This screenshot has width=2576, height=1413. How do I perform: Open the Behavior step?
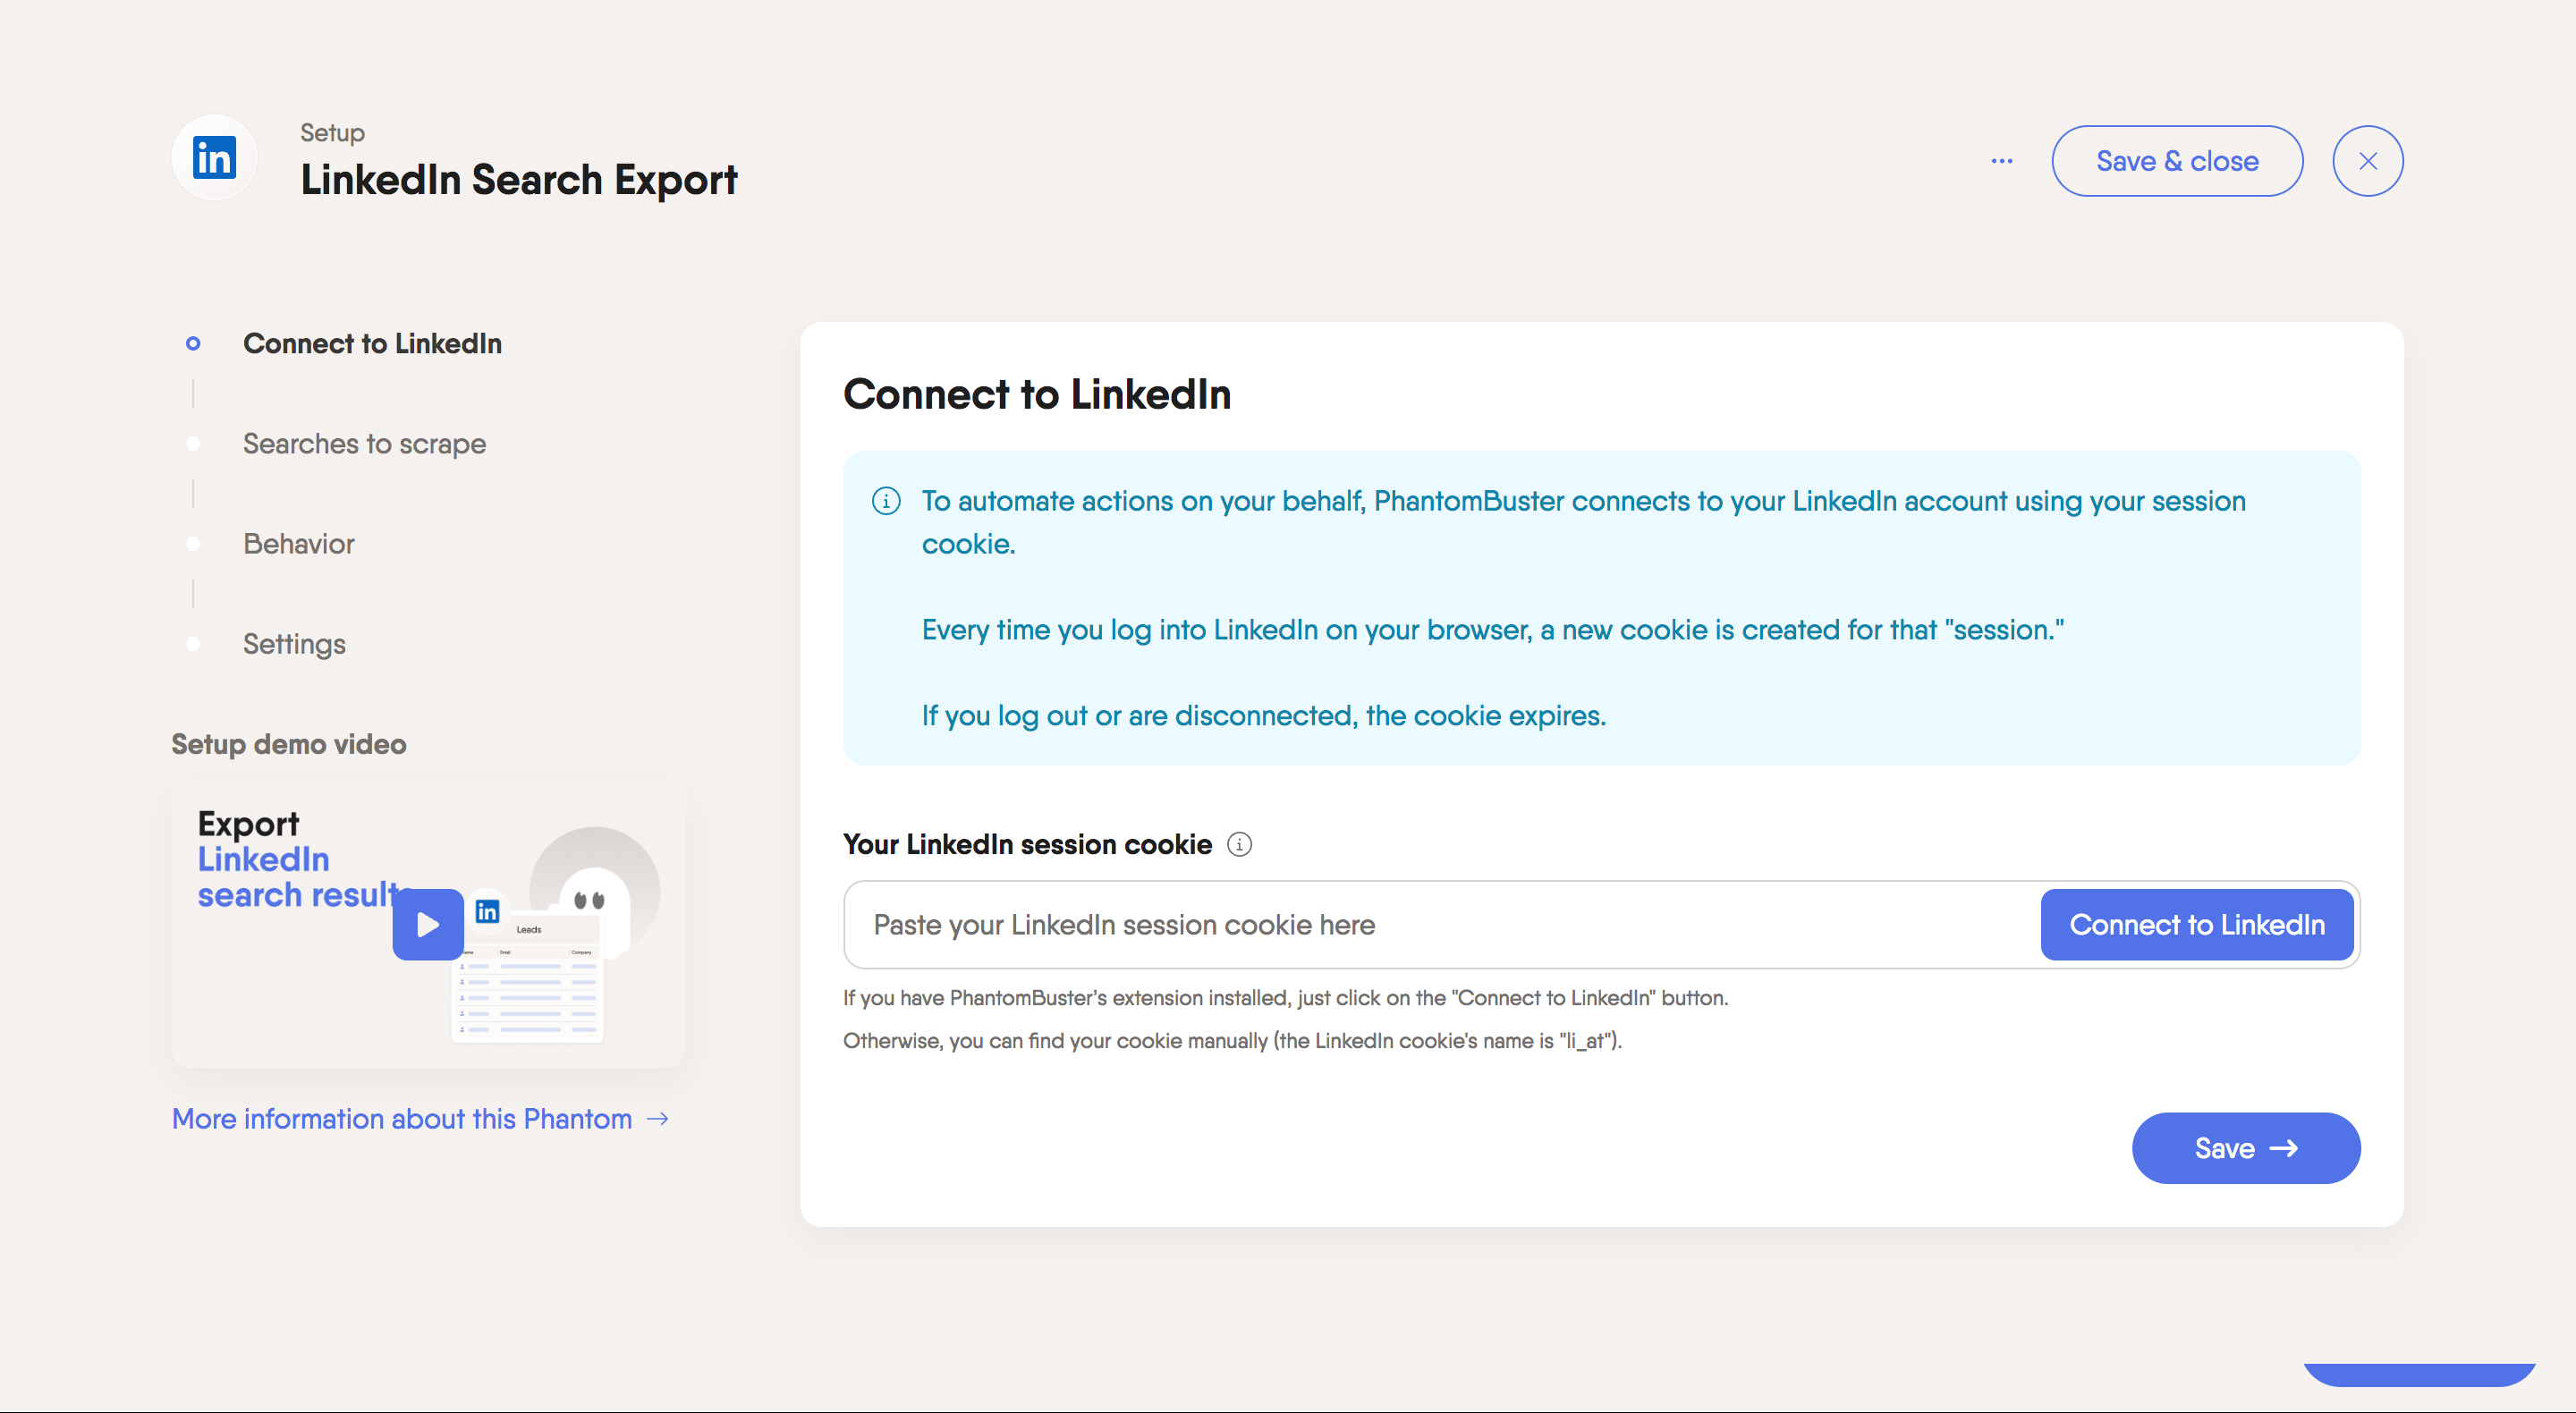(299, 543)
